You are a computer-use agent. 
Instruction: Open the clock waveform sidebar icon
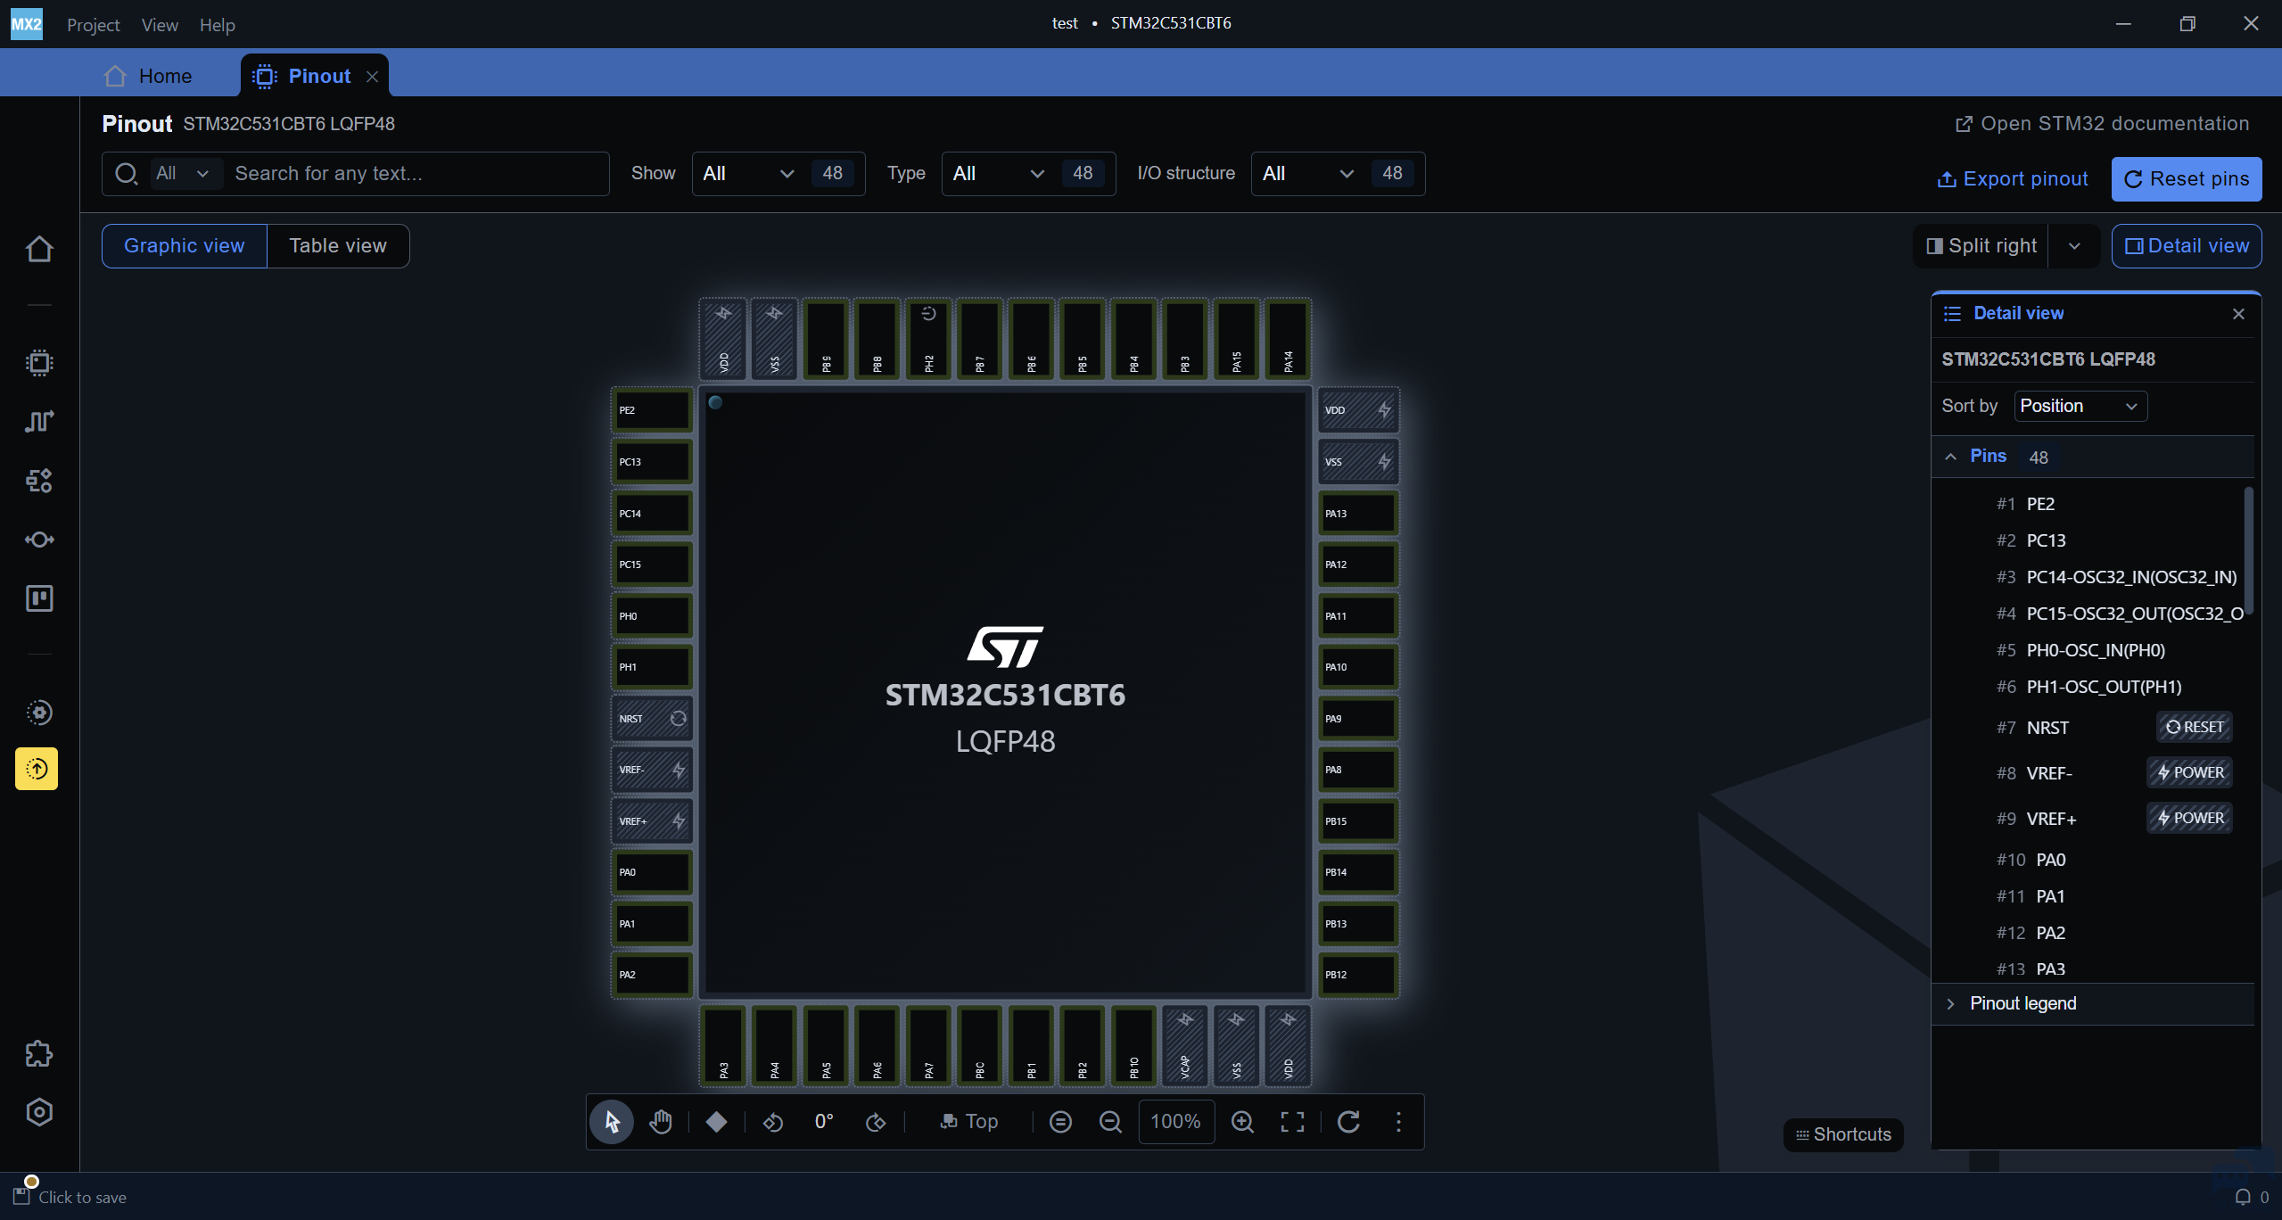click(39, 421)
